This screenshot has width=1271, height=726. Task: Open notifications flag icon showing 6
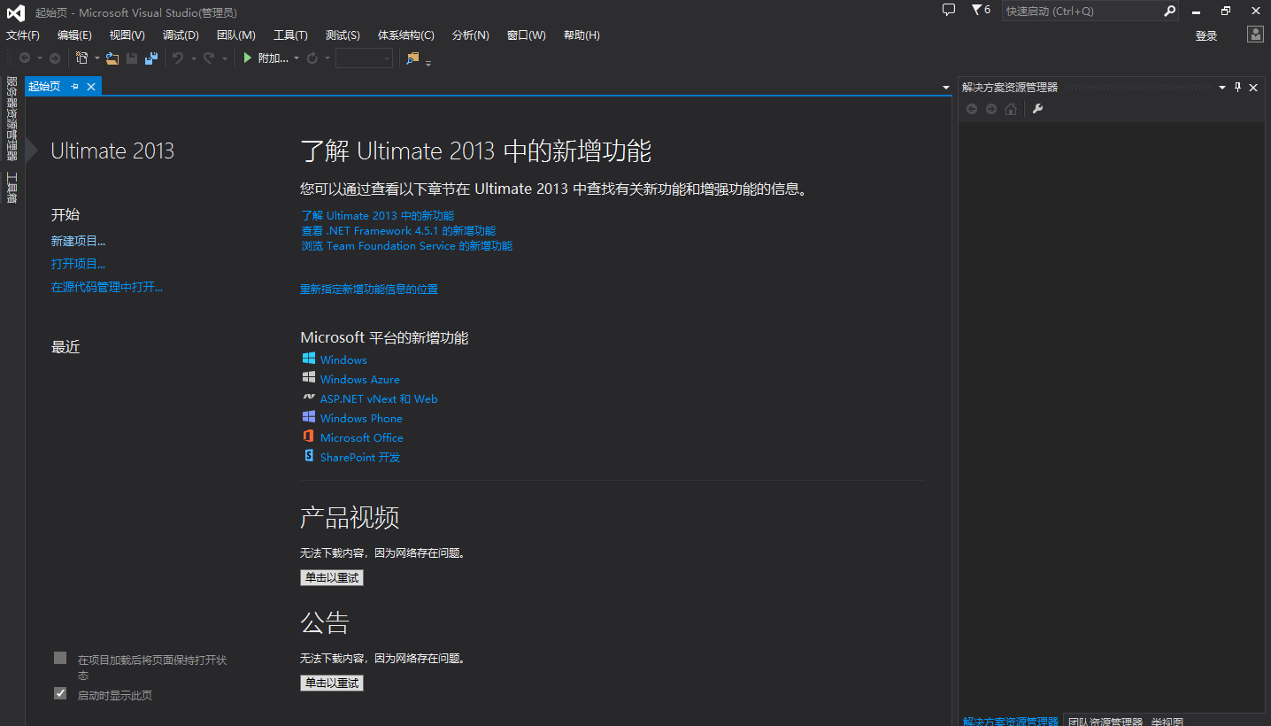point(980,11)
